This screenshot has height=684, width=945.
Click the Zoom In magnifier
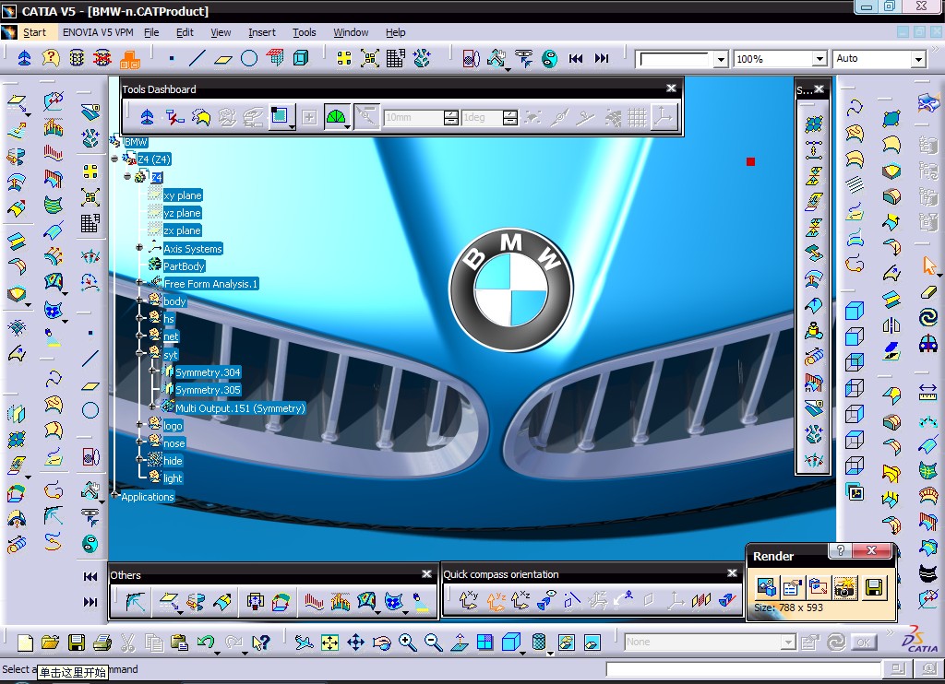[407, 643]
